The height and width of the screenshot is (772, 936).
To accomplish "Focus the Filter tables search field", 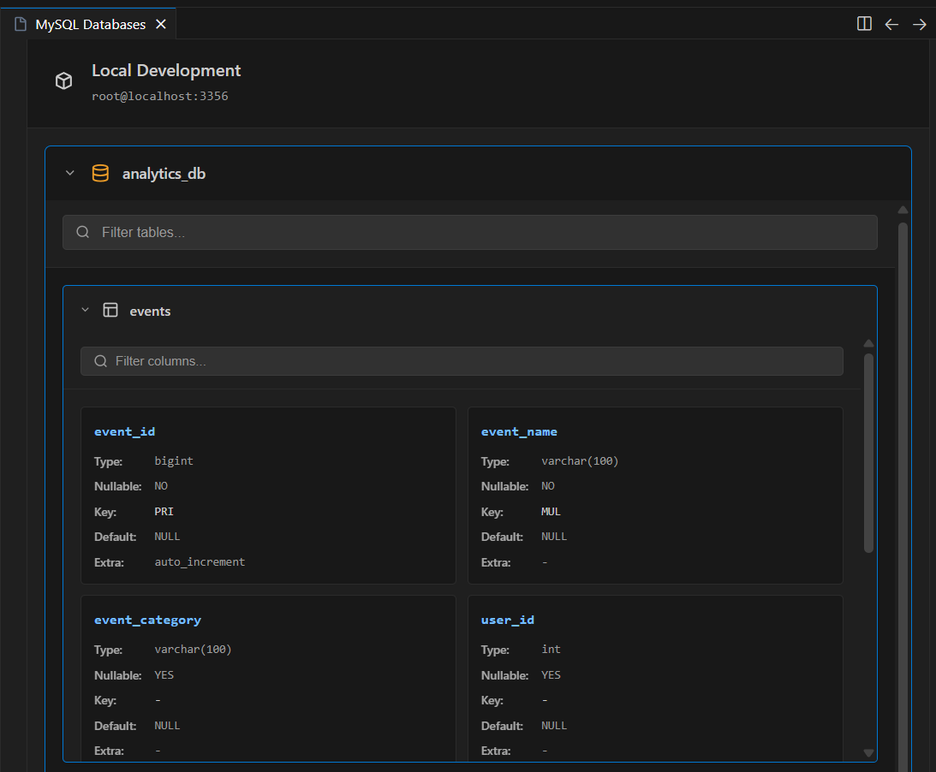I will coord(470,232).
